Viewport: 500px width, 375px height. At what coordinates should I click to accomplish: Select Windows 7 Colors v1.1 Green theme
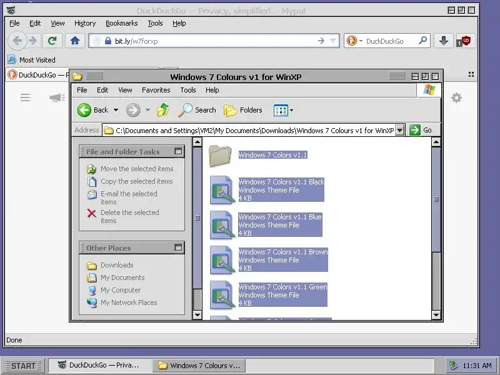269,295
